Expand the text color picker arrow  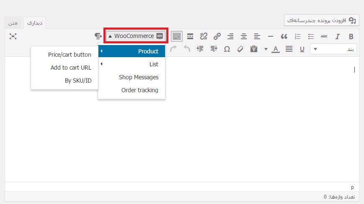[266, 49]
